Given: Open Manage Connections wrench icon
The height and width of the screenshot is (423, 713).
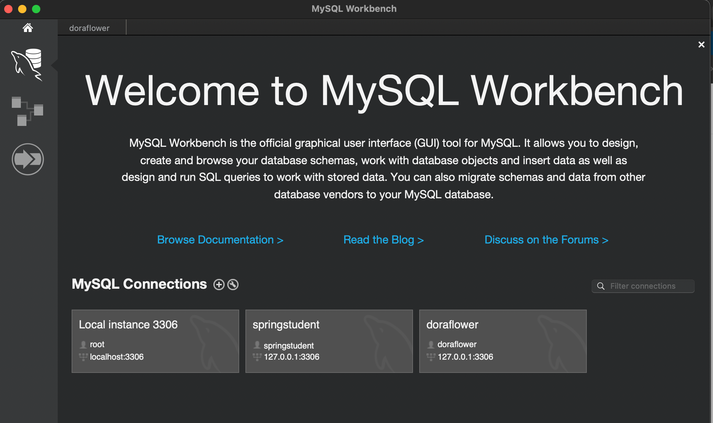Looking at the screenshot, I should pos(233,285).
